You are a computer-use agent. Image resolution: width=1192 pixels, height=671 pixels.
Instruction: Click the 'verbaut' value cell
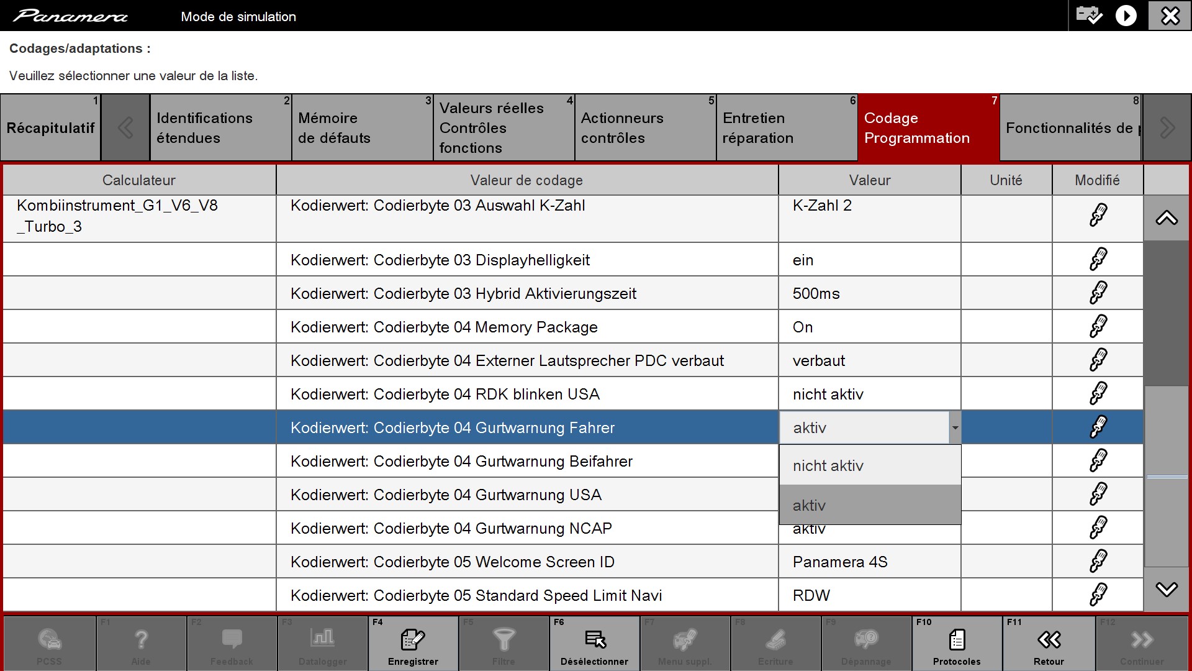pos(870,360)
